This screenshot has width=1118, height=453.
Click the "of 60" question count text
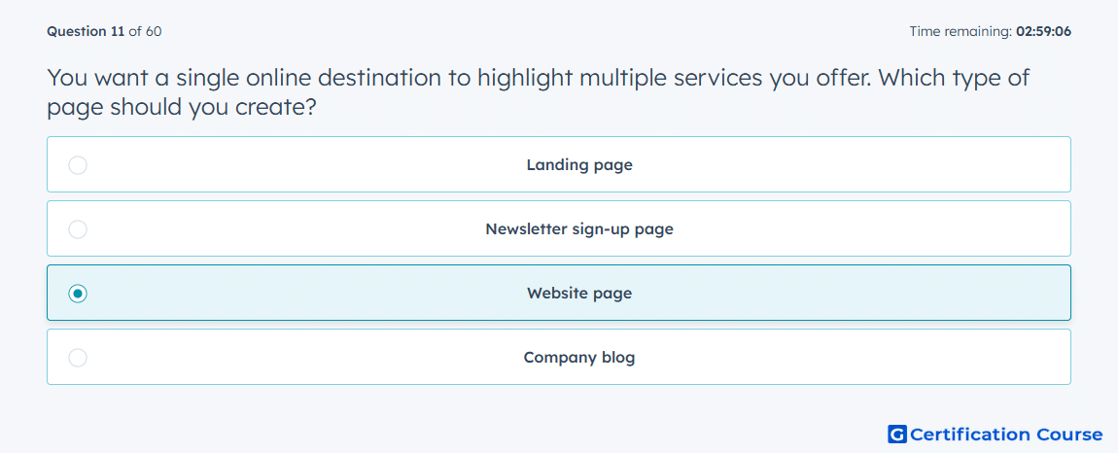[146, 31]
